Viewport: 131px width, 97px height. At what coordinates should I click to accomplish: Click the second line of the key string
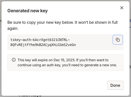click(x=43, y=45)
